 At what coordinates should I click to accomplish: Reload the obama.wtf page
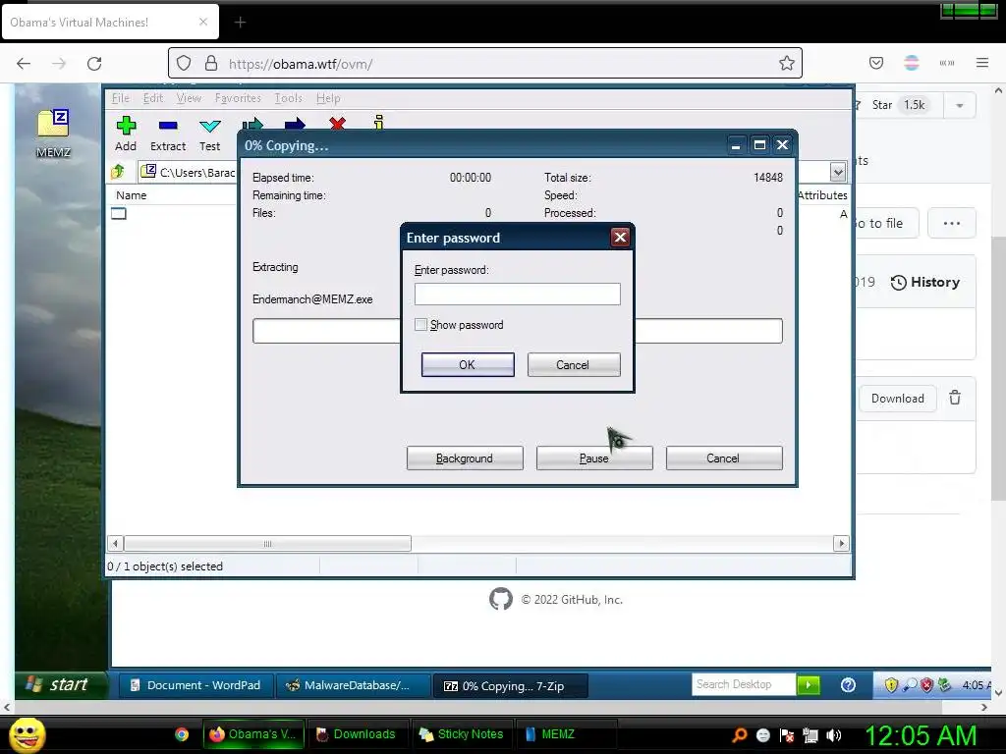tap(94, 64)
